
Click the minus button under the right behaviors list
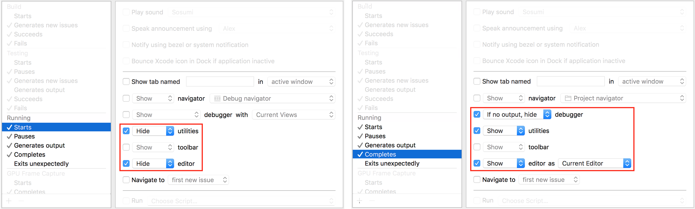point(372,201)
